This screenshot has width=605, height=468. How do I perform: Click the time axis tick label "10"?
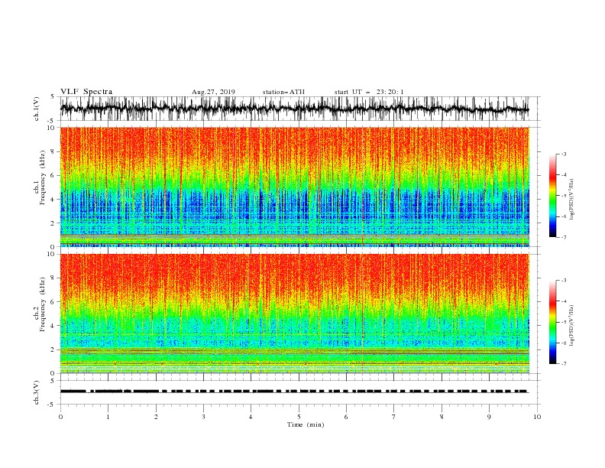pyautogui.click(x=537, y=417)
